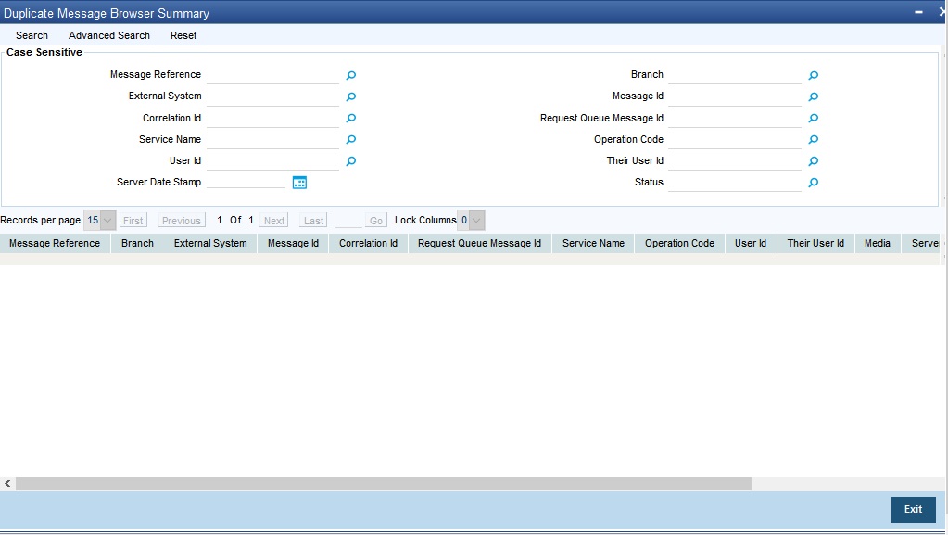Click the Operation Code input field

[x=735, y=139]
